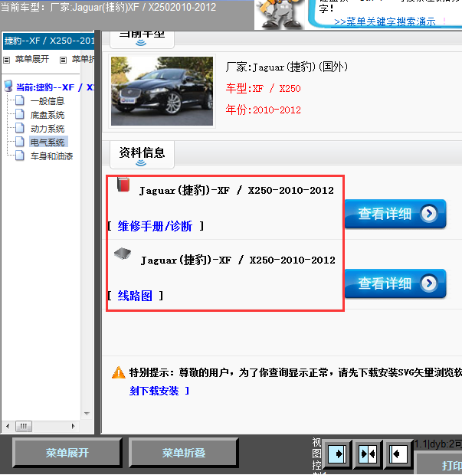Open the red book manual icon
The width and height of the screenshot is (462, 475).
[123, 185]
